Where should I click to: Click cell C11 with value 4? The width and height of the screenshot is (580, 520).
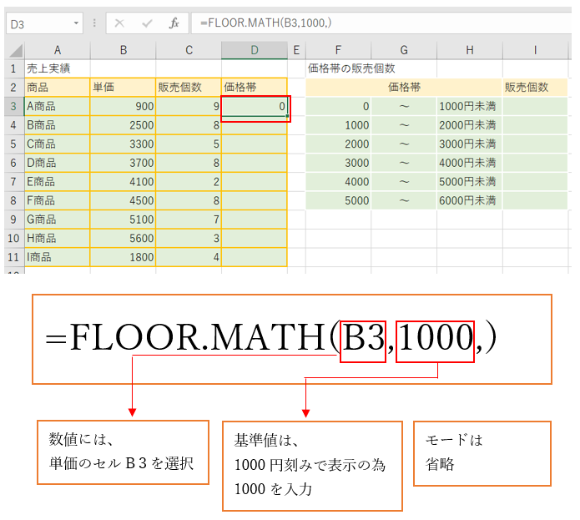189,258
